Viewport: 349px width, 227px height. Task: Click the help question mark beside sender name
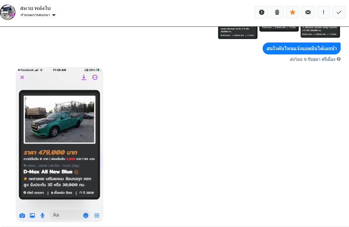coord(339,59)
